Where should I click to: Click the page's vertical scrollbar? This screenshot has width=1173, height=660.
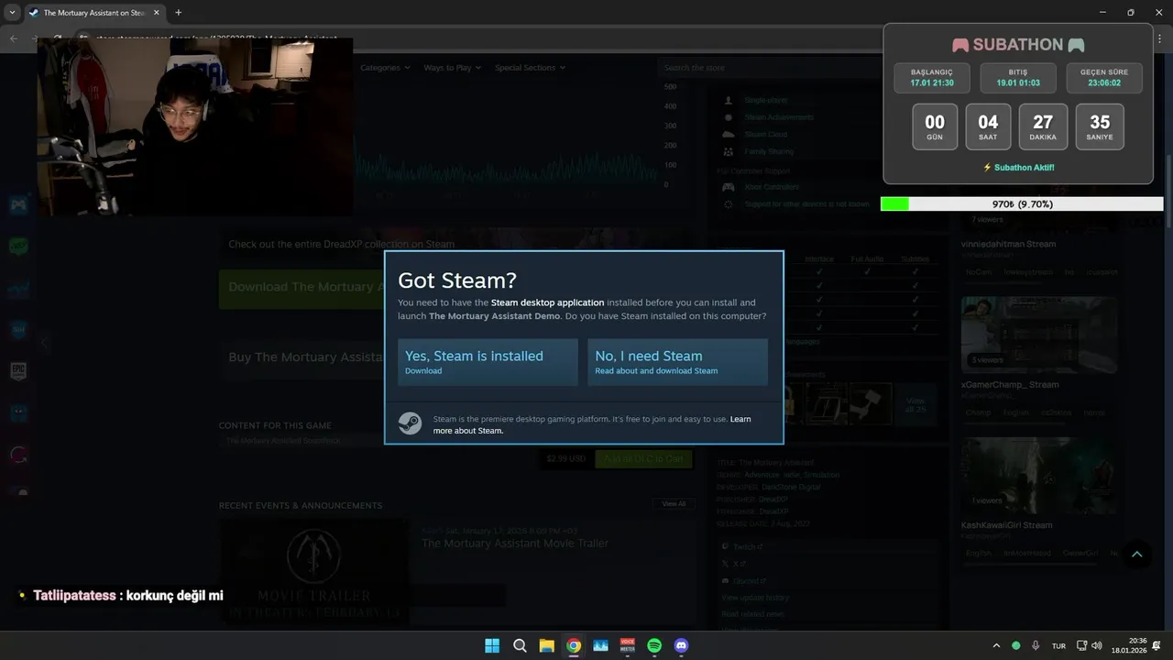point(1168,192)
